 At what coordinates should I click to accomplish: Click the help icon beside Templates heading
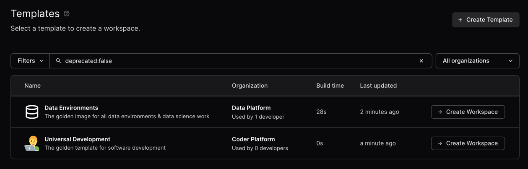point(67,14)
